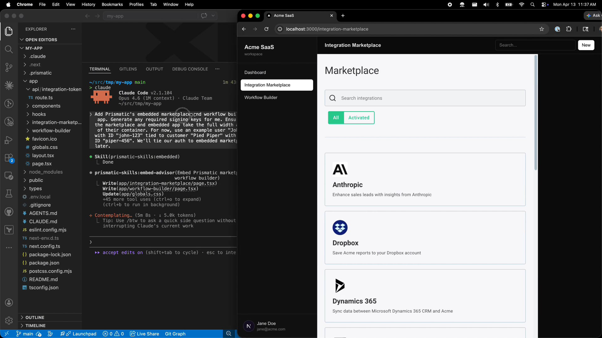
Task: Open the Source Control view icon
Action: tap(9, 67)
